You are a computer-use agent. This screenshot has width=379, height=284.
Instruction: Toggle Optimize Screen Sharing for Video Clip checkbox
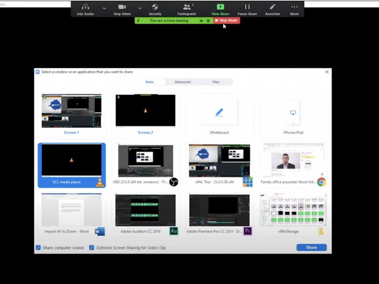click(x=92, y=247)
